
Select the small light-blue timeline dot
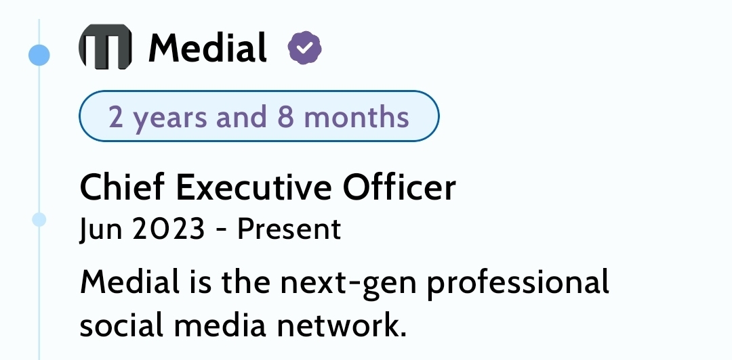pyautogui.click(x=39, y=219)
